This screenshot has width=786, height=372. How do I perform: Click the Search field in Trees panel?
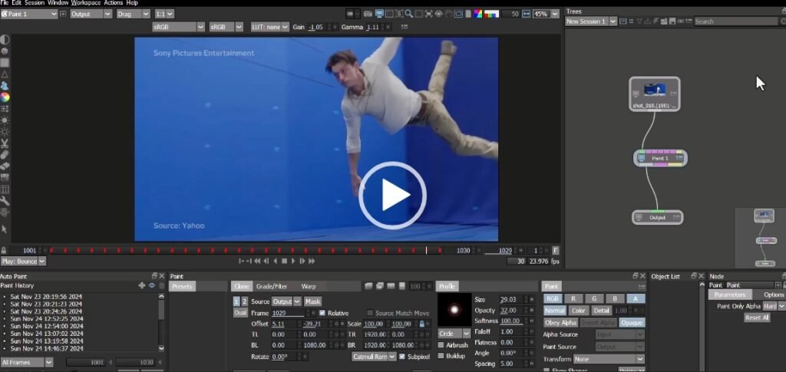[x=736, y=21]
